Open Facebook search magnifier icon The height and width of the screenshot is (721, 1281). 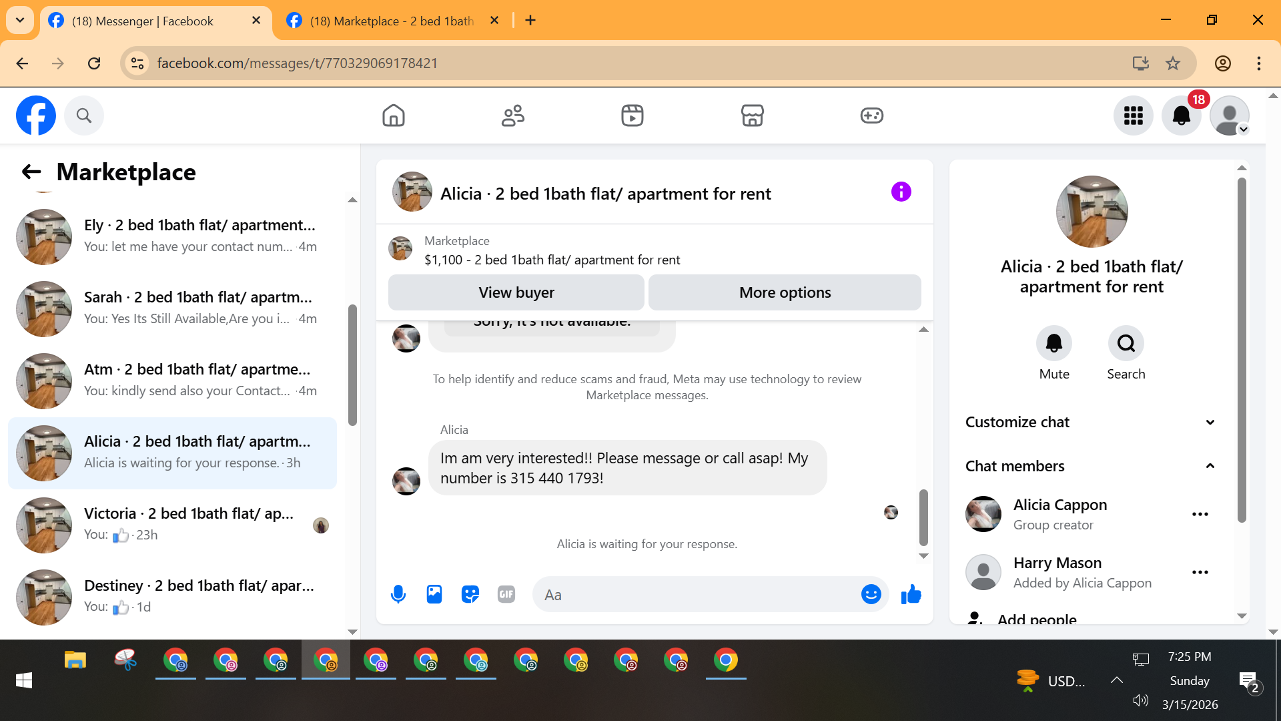pos(84,115)
